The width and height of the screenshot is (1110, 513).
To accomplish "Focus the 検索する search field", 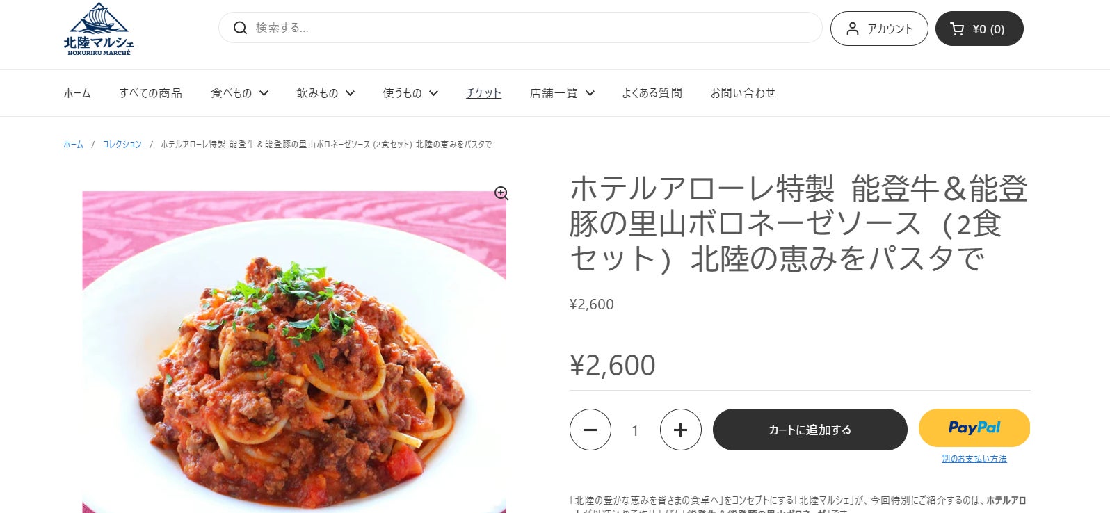I will pyautogui.click(x=520, y=28).
